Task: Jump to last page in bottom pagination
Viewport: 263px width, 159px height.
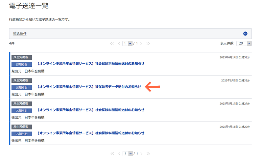Action: point(149,154)
